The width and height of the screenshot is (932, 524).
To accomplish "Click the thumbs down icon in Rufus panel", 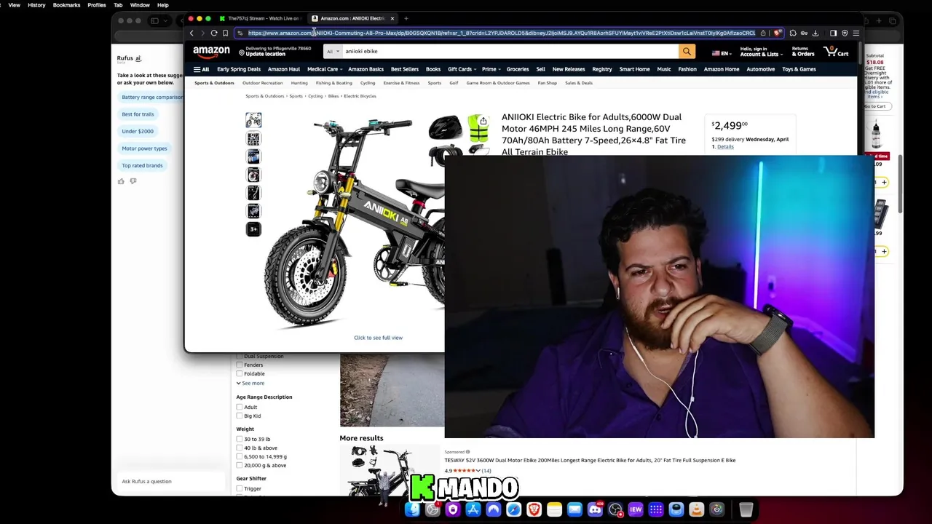I will click(133, 181).
